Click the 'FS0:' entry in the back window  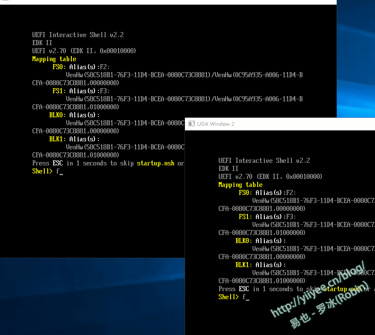click(x=59, y=67)
